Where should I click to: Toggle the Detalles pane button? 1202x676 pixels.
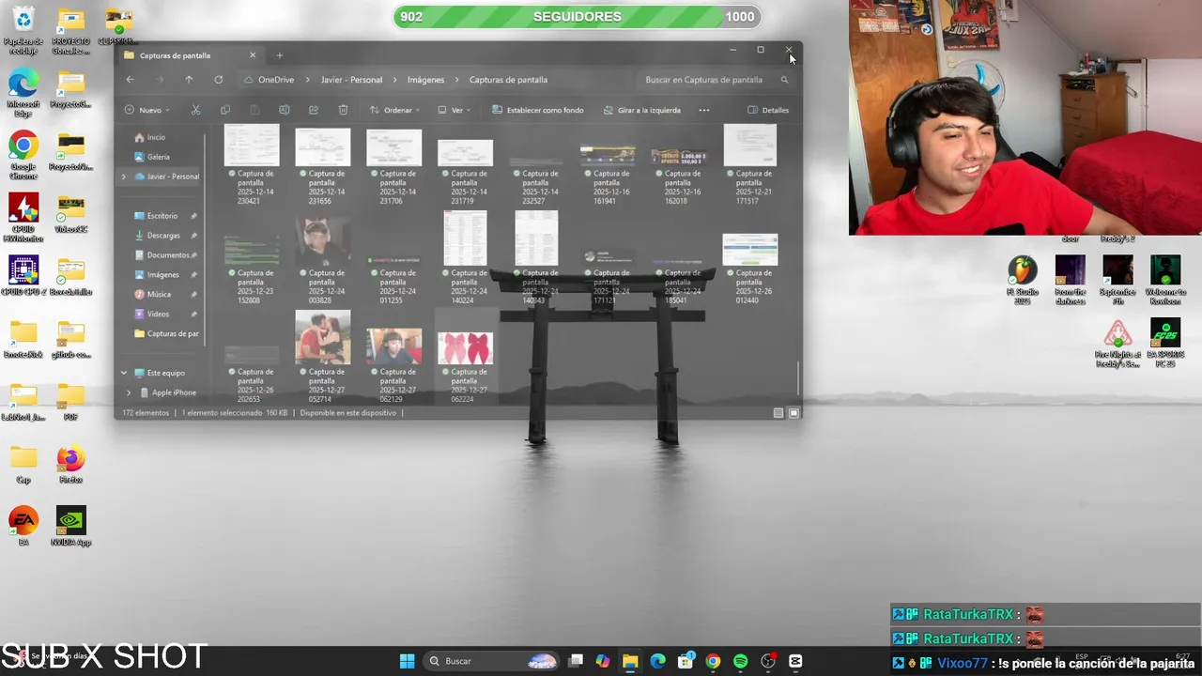[768, 110]
